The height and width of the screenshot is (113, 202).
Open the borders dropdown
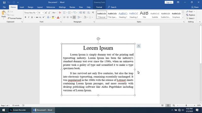click(92, 17)
